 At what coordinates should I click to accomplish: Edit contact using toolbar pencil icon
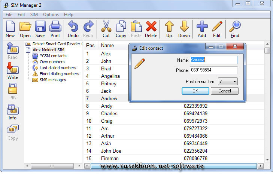click(x=217, y=29)
